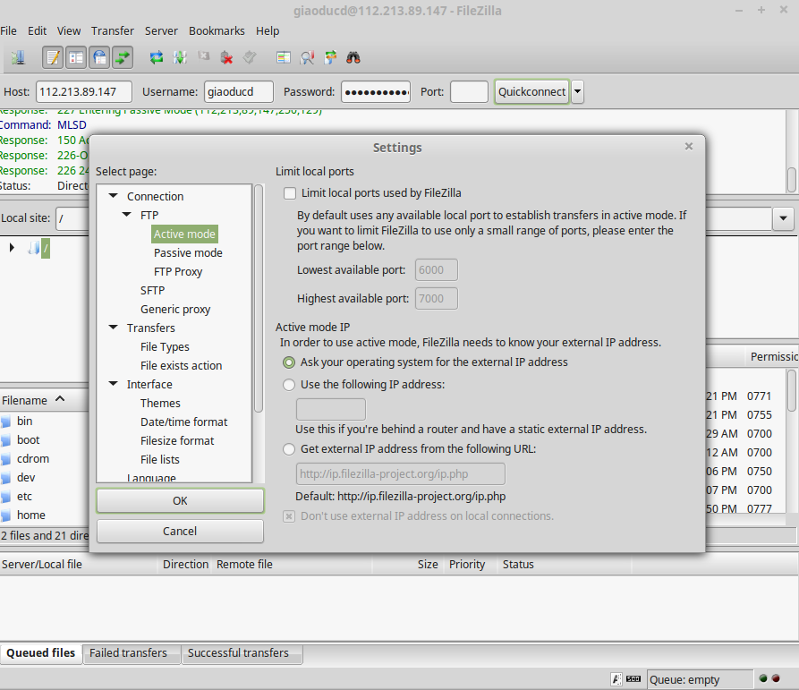Select File exists action settings page
Screen dimensions: 799x690
[181, 366]
